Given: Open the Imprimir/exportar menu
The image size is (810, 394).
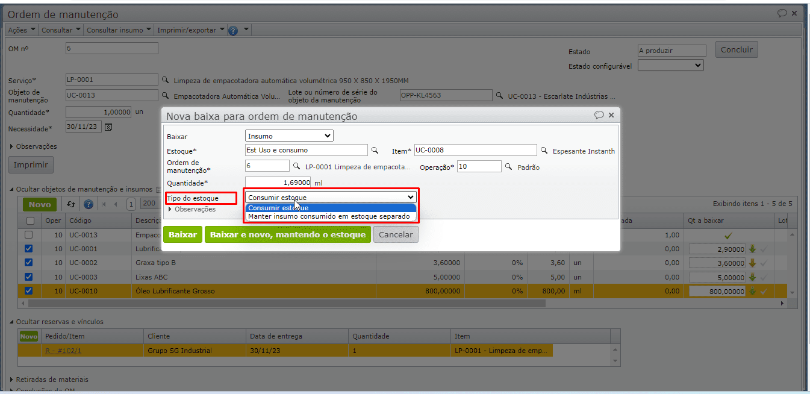Looking at the screenshot, I should click(190, 30).
